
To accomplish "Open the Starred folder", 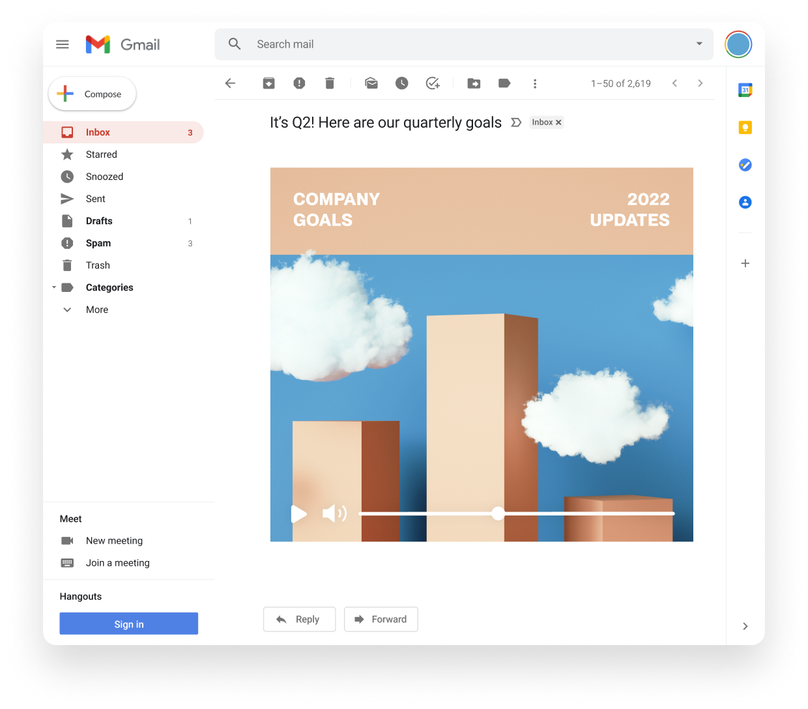I will click(101, 154).
